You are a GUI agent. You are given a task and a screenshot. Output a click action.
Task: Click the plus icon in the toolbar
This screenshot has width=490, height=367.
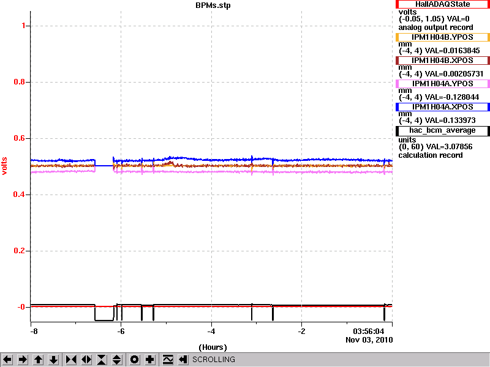(x=149, y=360)
